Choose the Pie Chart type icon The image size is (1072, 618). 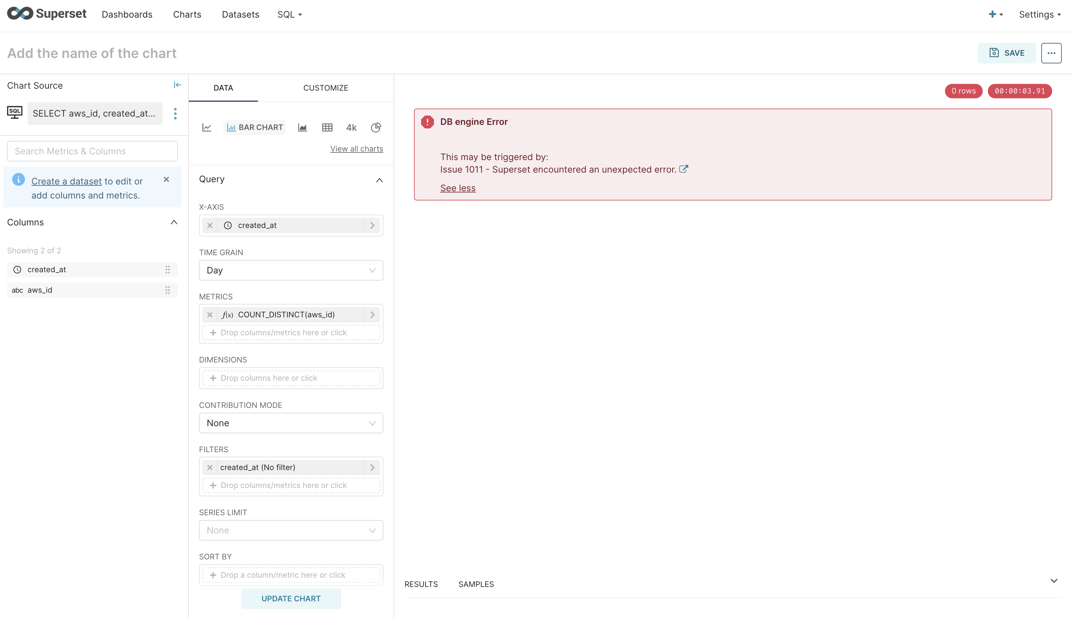[376, 127]
